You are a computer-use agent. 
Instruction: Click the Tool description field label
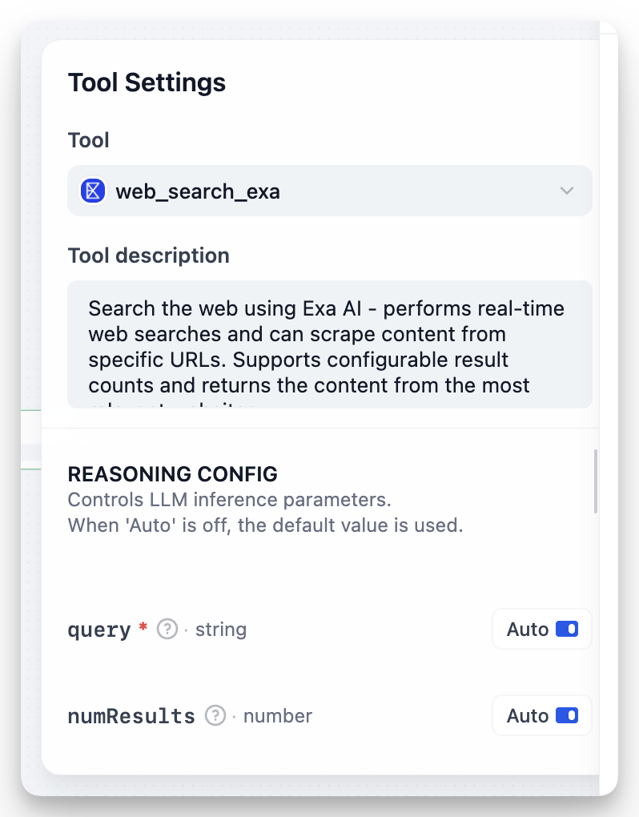coord(148,256)
